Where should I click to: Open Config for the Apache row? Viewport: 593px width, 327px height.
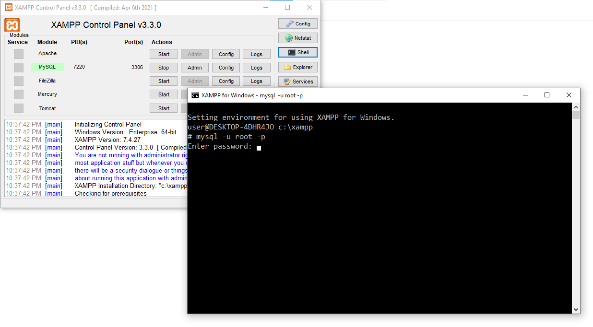[226, 54]
